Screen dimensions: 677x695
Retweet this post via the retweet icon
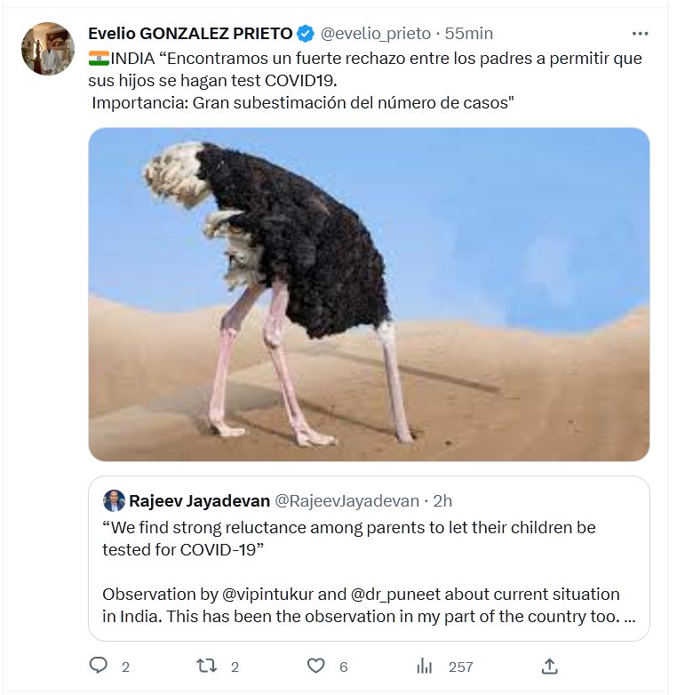tap(207, 666)
